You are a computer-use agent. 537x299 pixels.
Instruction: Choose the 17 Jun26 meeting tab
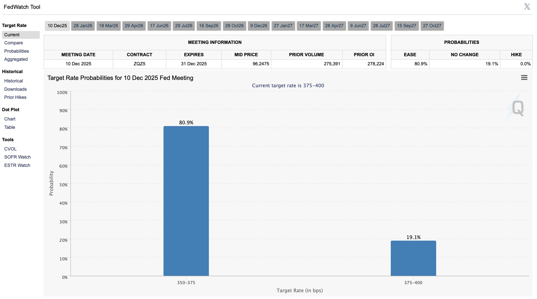pos(159,26)
